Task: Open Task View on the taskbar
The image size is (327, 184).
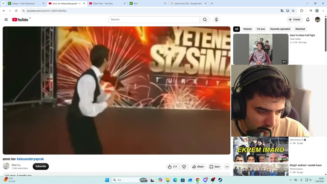Action: (153, 180)
